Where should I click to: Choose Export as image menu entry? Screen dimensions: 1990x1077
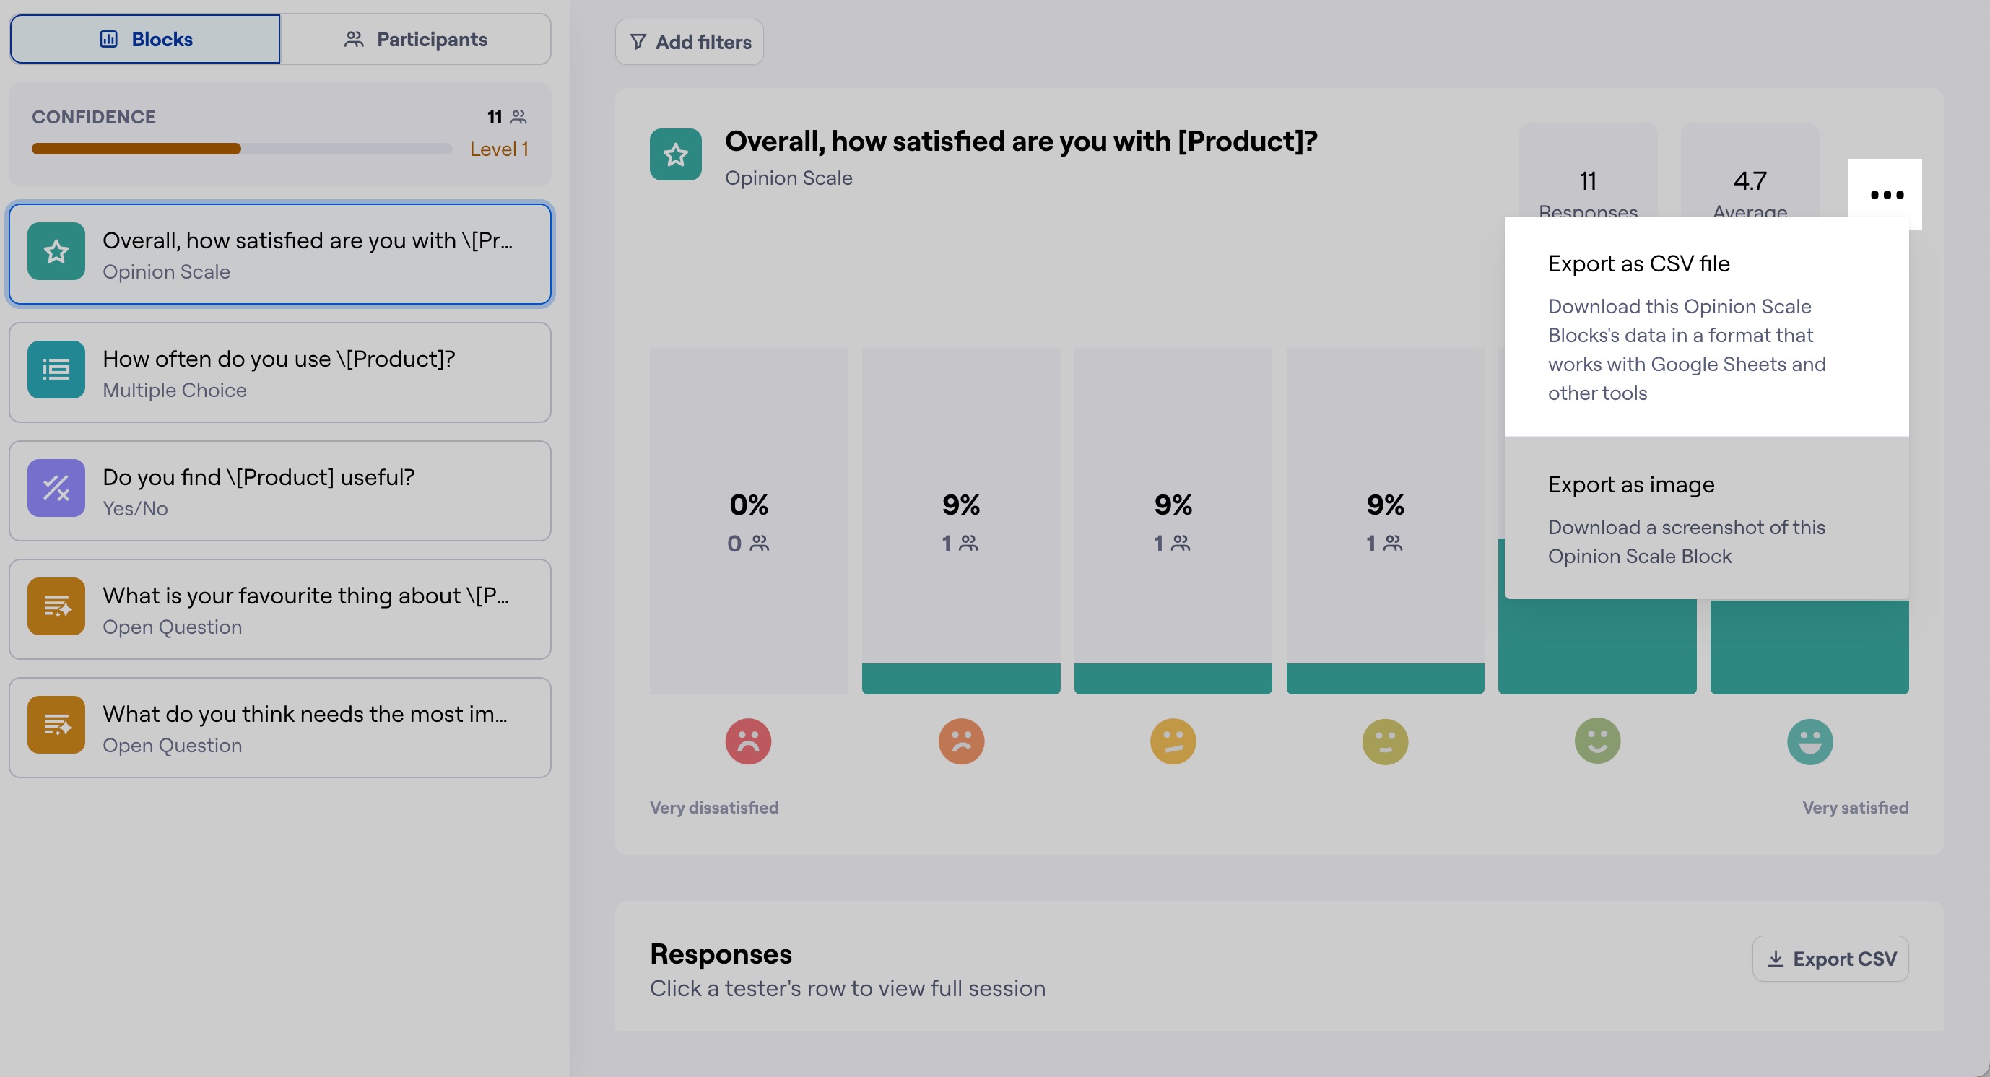click(1706, 519)
